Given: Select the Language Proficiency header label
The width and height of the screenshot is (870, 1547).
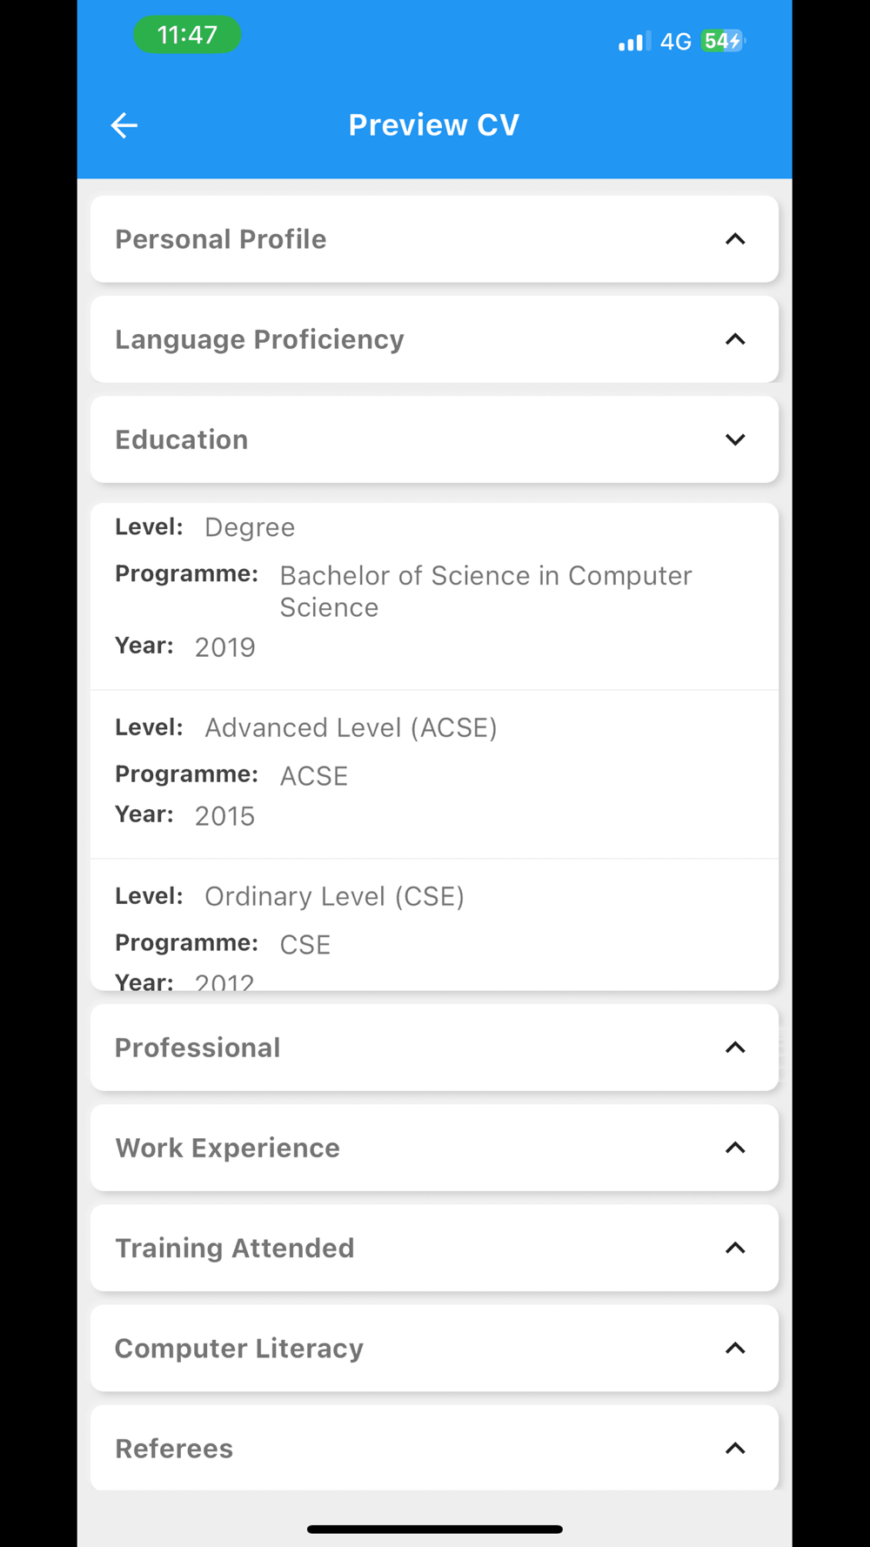Looking at the screenshot, I should tap(259, 339).
